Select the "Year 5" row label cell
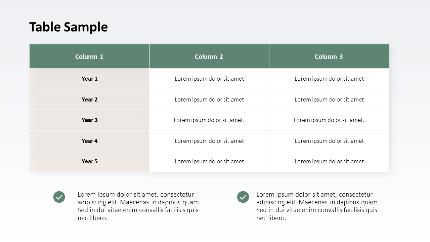The image size is (430, 242). [89, 161]
